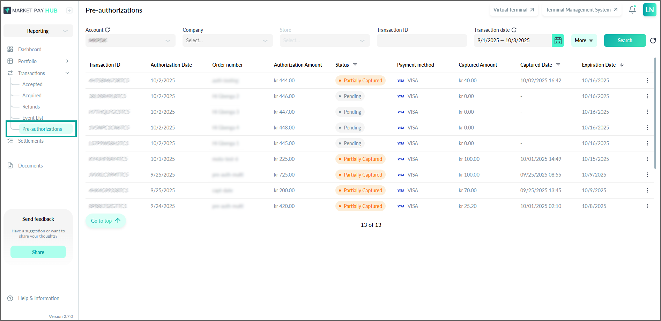The height and width of the screenshot is (321, 661).
Task: Collapse the sidebar with the arrow icon
Action: (69, 10)
